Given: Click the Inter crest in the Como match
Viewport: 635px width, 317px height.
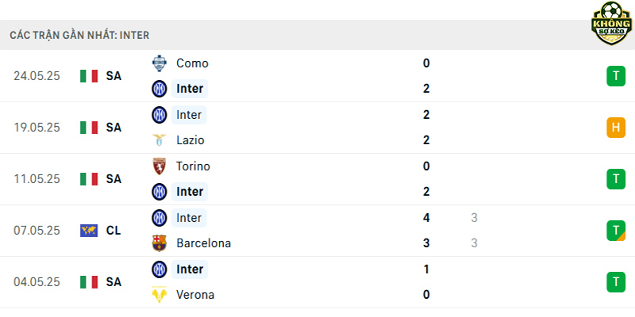Looking at the screenshot, I should 160,89.
